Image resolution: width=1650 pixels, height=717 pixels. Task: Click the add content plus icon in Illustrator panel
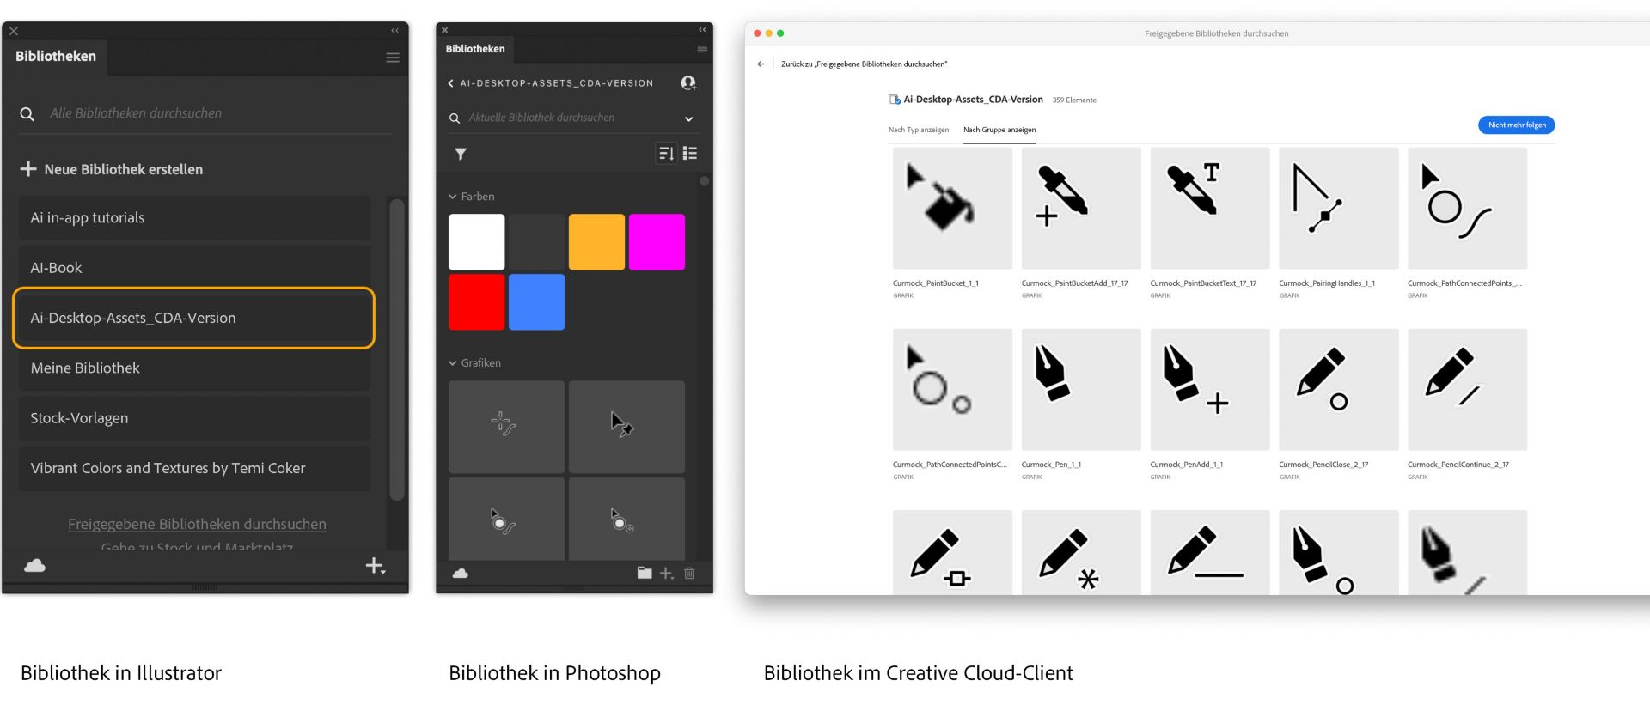click(376, 566)
